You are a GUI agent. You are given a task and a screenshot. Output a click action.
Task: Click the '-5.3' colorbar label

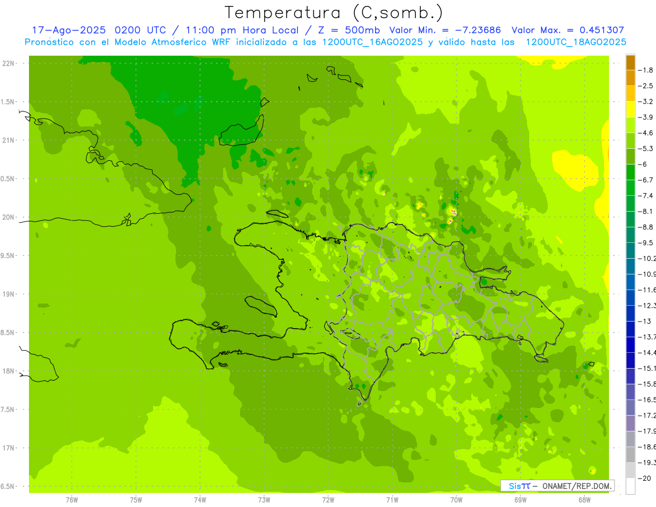pyautogui.click(x=646, y=149)
